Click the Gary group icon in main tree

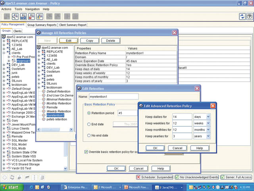click(9, 121)
